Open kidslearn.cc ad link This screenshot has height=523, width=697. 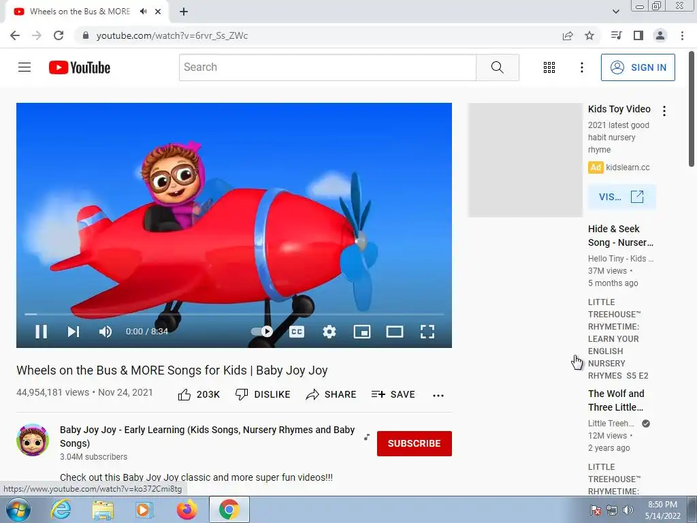(628, 168)
